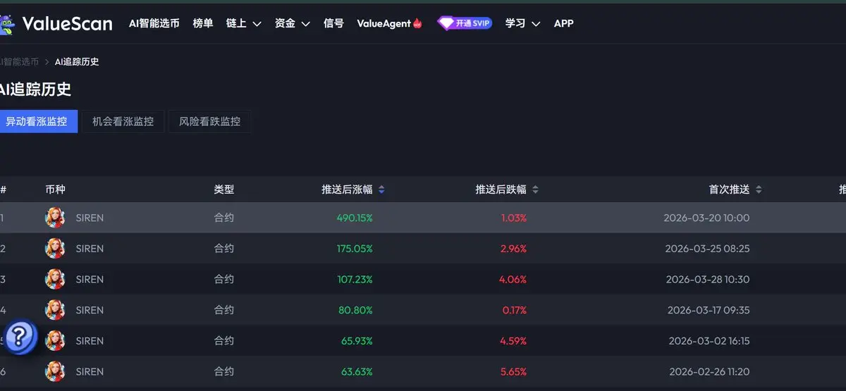Switch to the 机会看涨监控 tab

123,121
